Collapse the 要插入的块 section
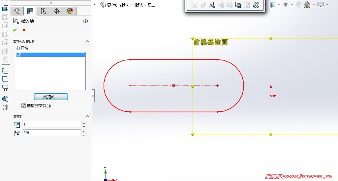The height and width of the screenshot is (181, 338). pyautogui.click(x=87, y=41)
